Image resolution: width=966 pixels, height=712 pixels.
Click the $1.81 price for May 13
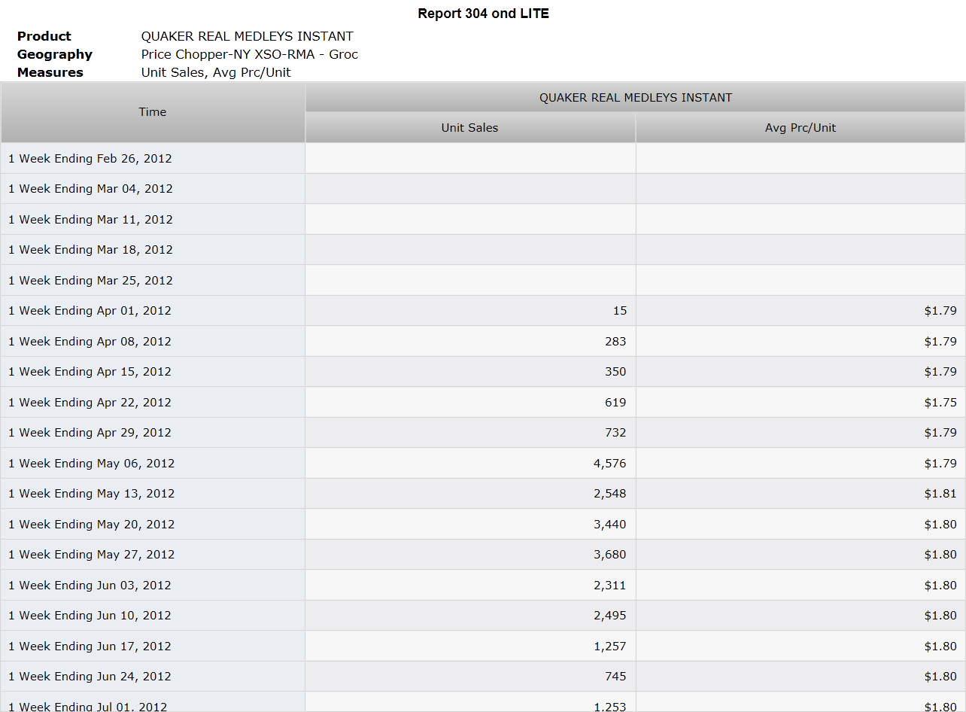click(941, 494)
